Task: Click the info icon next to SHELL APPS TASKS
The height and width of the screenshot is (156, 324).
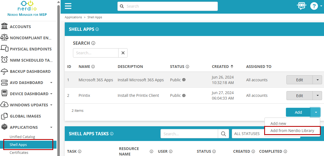Action: pyautogui.click(x=112, y=134)
